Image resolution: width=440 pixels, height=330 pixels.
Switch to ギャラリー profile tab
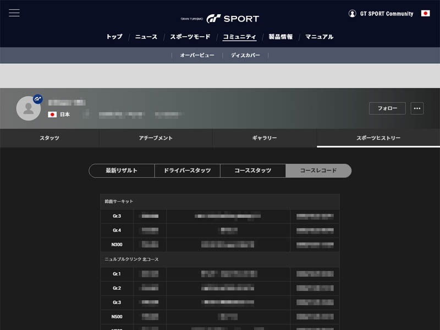[265, 138]
